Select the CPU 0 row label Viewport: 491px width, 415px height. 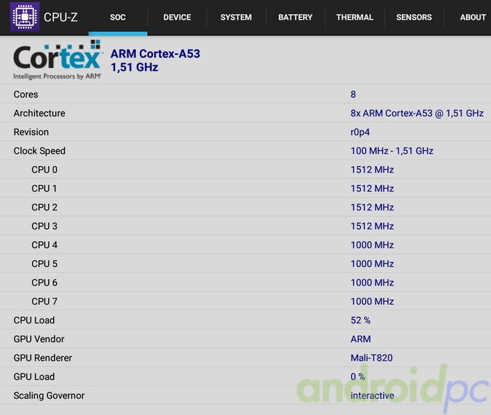(x=45, y=170)
